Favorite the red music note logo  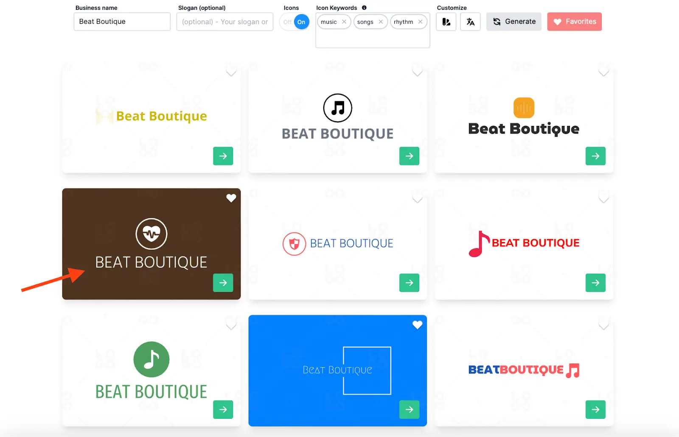[604, 198]
